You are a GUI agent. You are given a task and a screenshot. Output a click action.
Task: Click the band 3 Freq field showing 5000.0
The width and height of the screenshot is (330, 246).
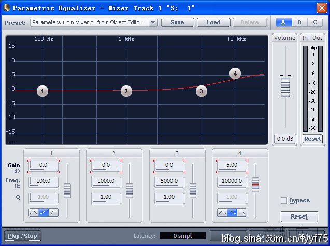click(x=169, y=182)
